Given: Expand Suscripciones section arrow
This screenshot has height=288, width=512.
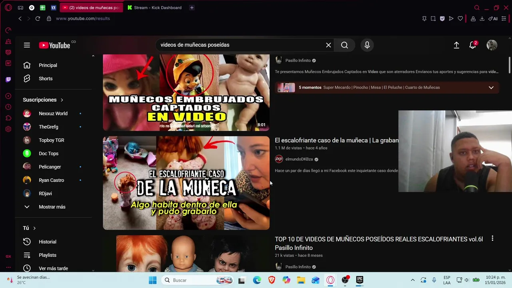Looking at the screenshot, I should (x=62, y=100).
